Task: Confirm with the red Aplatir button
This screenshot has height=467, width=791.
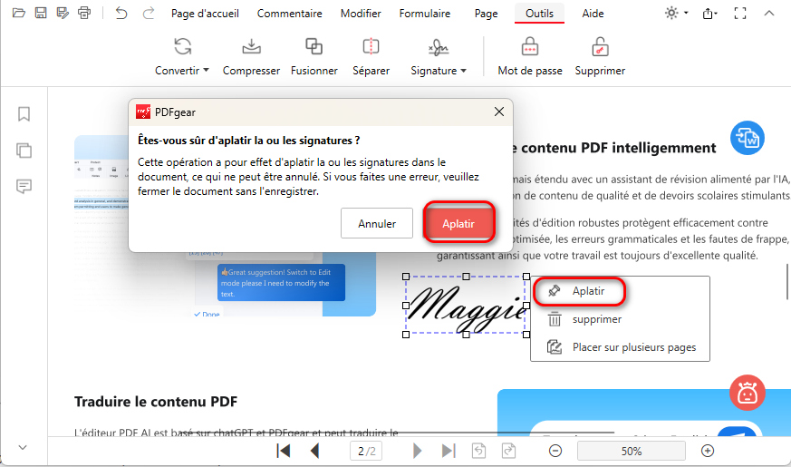Action: click(x=458, y=223)
